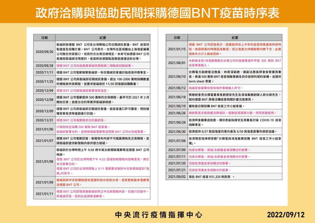
Task: Click the entry 德國 BNT 公司電郵提供合約最終版
Action: pyautogui.click(x=81, y=120)
